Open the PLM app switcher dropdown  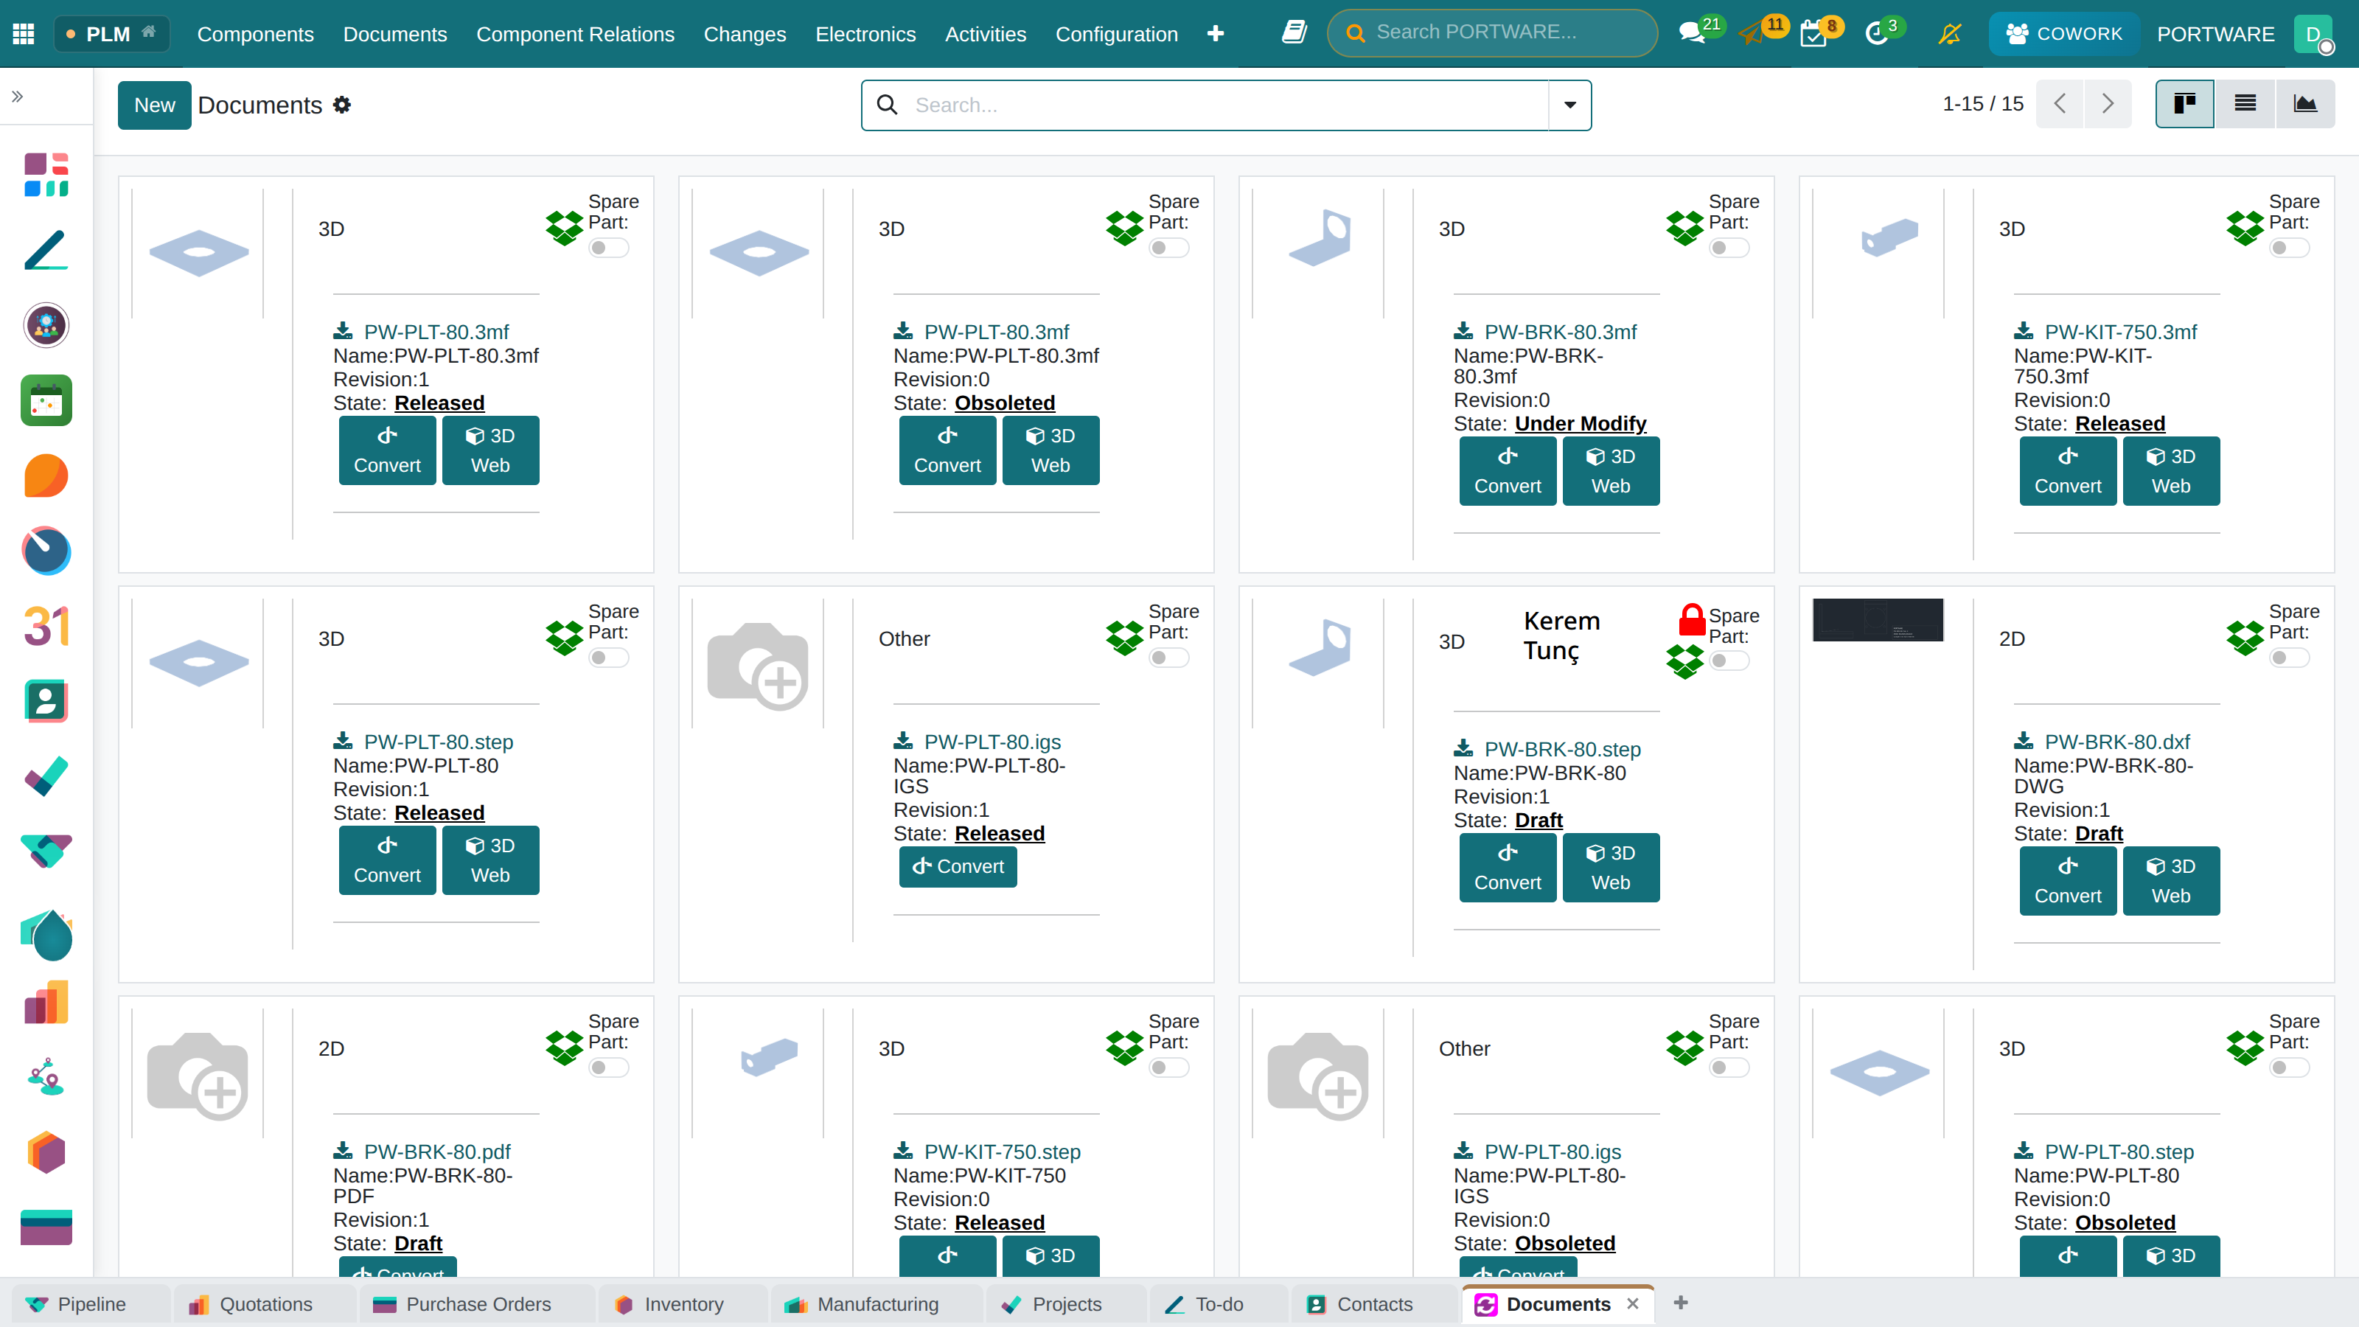[112, 34]
